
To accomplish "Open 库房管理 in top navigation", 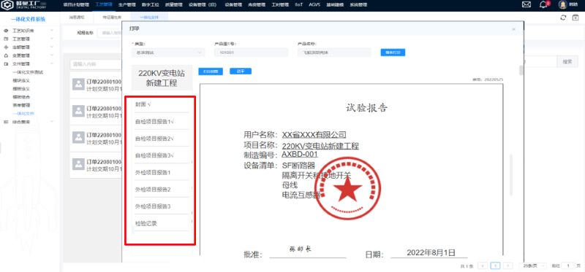I will (x=257, y=5).
